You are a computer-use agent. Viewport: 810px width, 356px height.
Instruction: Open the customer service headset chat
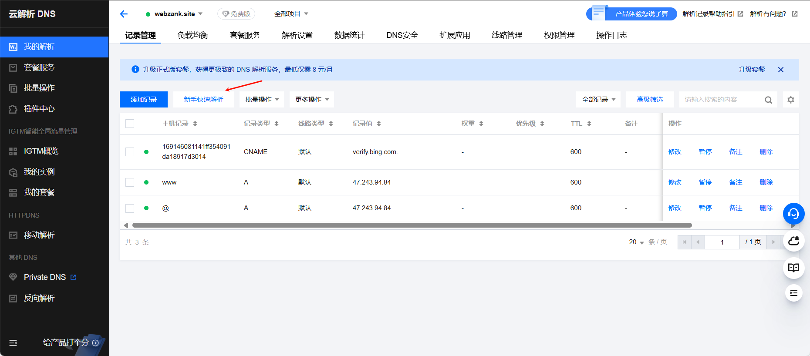coord(793,213)
